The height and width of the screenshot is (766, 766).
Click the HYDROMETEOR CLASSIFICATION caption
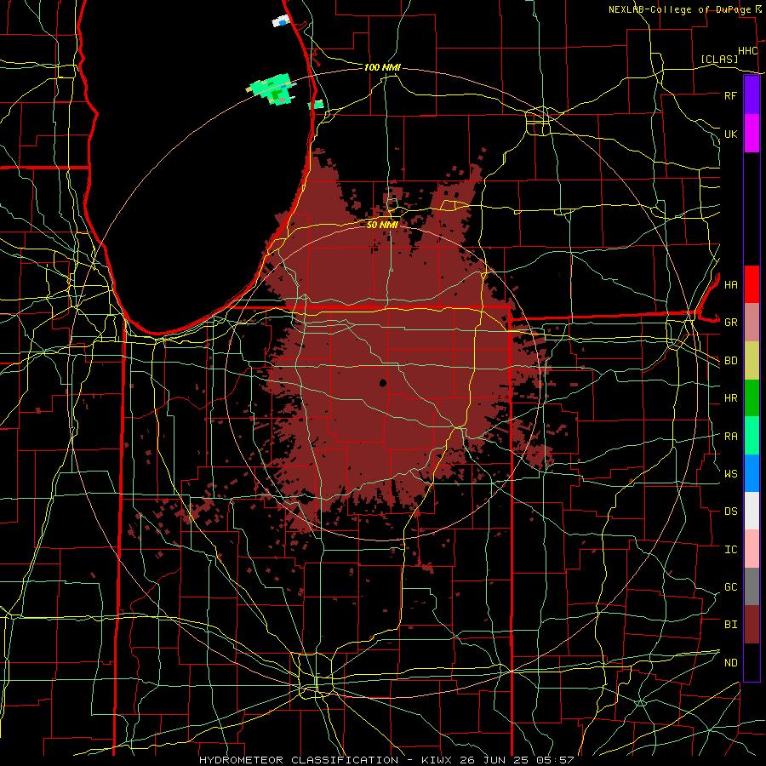coord(299,760)
